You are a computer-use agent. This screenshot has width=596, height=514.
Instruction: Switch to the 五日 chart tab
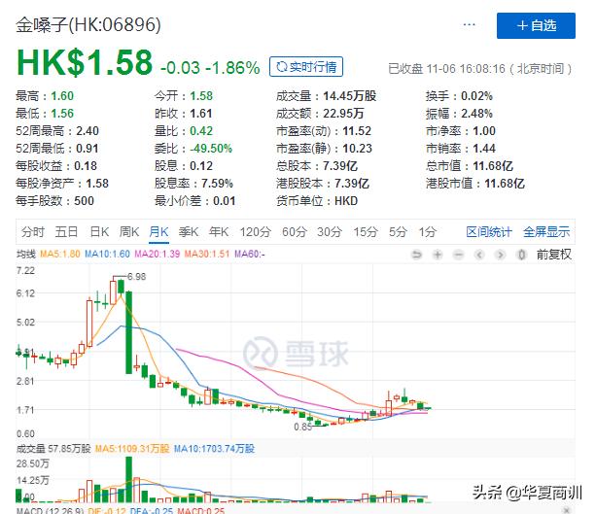pyautogui.click(x=66, y=231)
